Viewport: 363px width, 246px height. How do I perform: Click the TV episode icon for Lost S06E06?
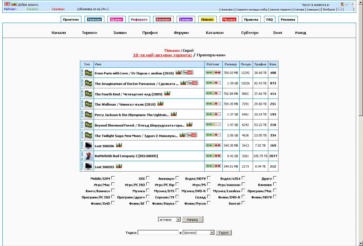(88, 146)
